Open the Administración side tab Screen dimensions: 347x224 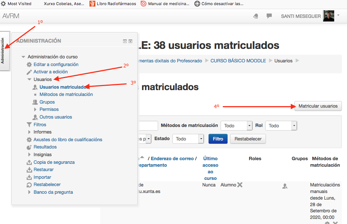(x=3, y=51)
